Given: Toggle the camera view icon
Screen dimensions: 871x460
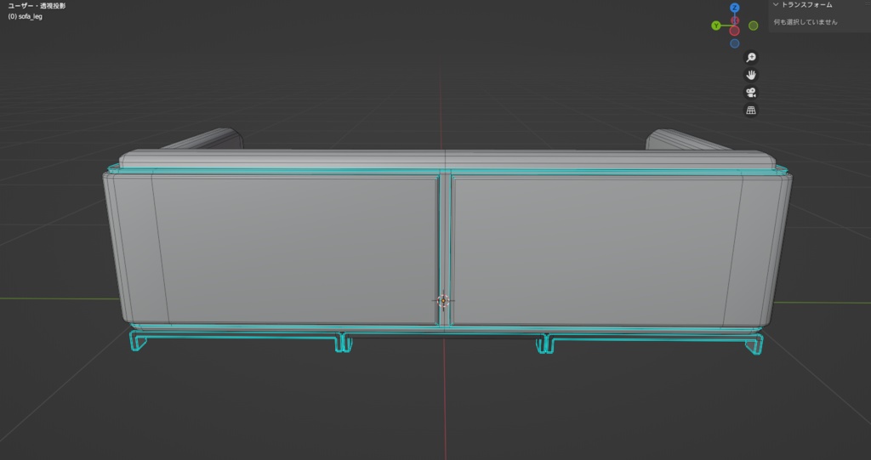Looking at the screenshot, I should (x=751, y=92).
